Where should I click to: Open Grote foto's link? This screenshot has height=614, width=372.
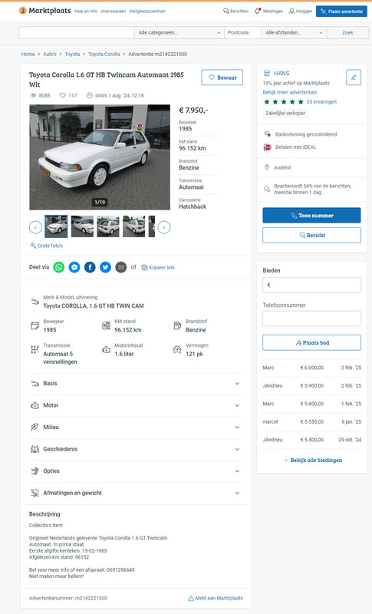tap(50, 246)
